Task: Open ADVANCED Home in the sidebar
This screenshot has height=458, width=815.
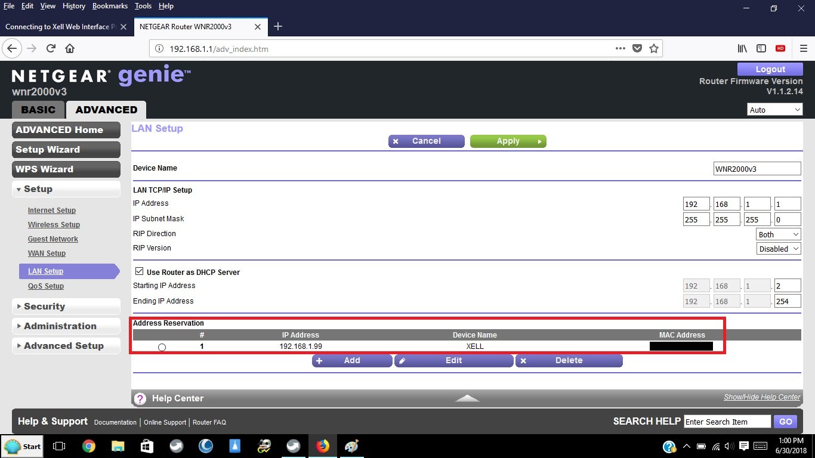Action: click(x=66, y=130)
